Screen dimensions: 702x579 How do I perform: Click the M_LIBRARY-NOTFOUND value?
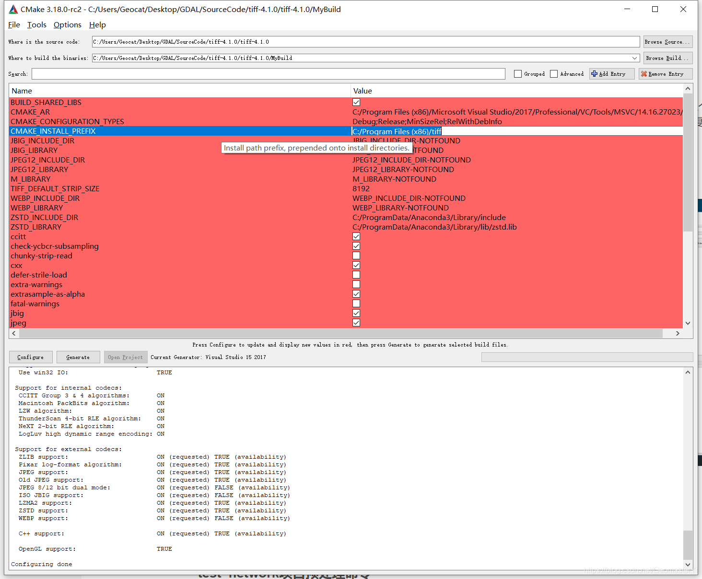[395, 179]
